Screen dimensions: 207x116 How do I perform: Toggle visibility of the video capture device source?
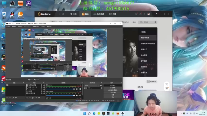42,85
